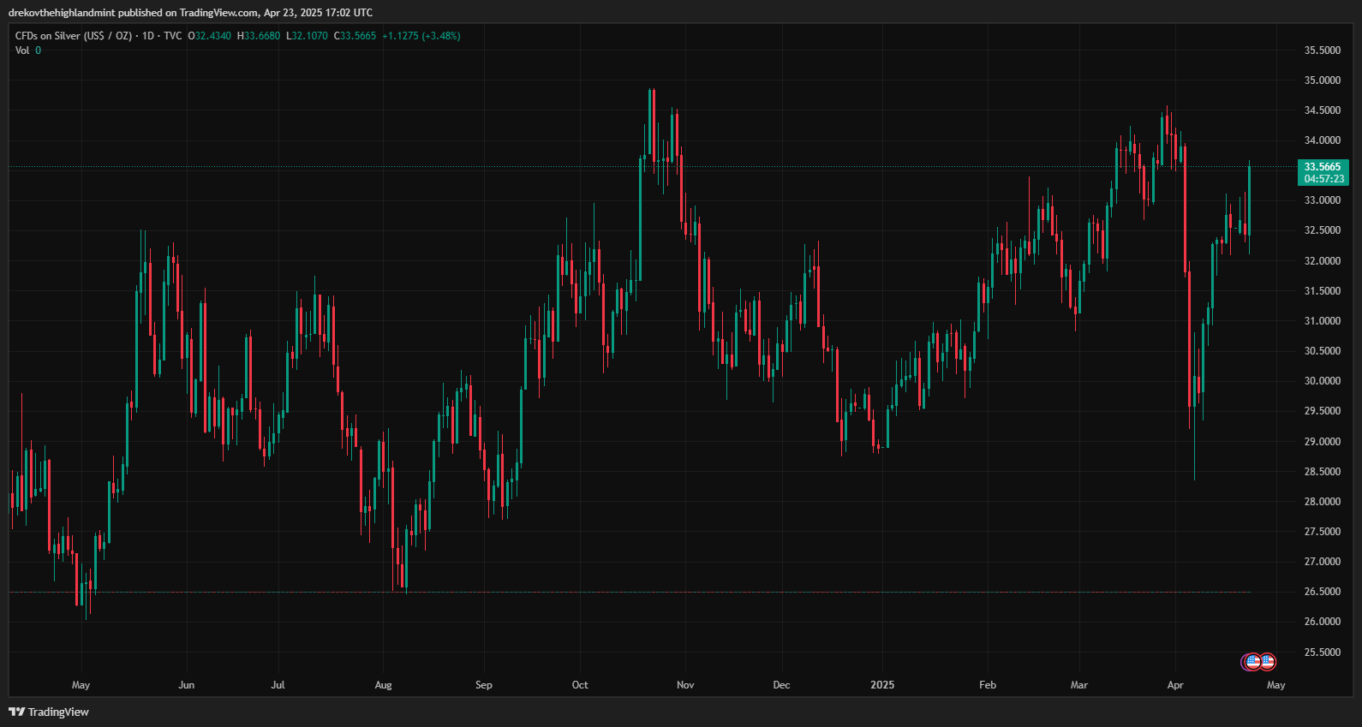The width and height of the screenshot is (1362, 727).
Task: Click the 1D interval label in legend
Action: pos(148,36)
